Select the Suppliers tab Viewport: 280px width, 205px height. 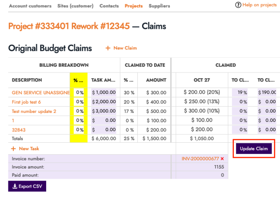(159, 6)
